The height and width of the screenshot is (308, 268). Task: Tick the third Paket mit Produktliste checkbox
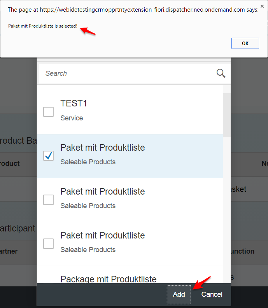48,244
